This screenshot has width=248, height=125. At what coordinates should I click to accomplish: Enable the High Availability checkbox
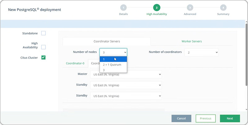point(43,47)
